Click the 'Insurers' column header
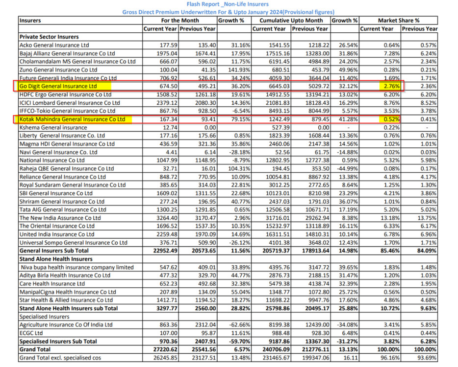This screenshot has height=367, width=458. (30, 21)
